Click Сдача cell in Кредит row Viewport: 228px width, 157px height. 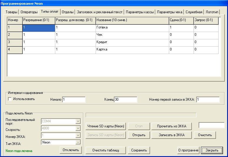(x=181, y=43)
